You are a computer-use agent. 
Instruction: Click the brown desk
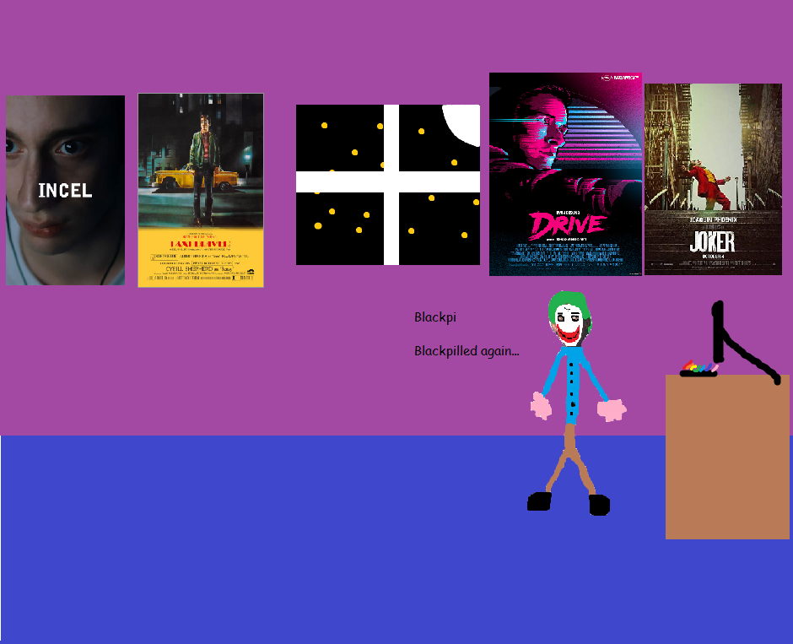point(726,456)
